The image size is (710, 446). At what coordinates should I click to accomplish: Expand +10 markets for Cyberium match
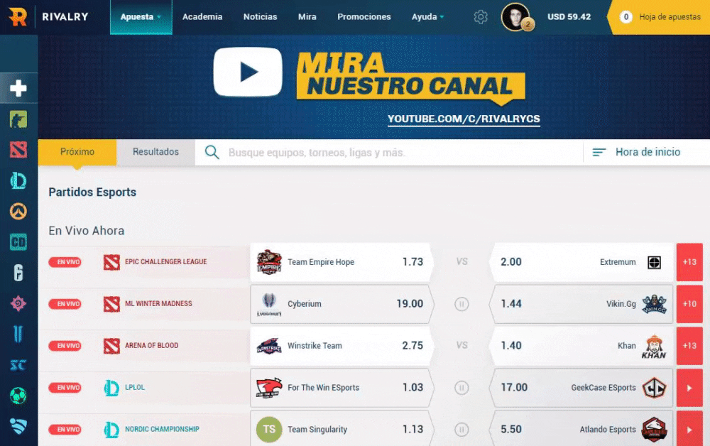point(689,304)
